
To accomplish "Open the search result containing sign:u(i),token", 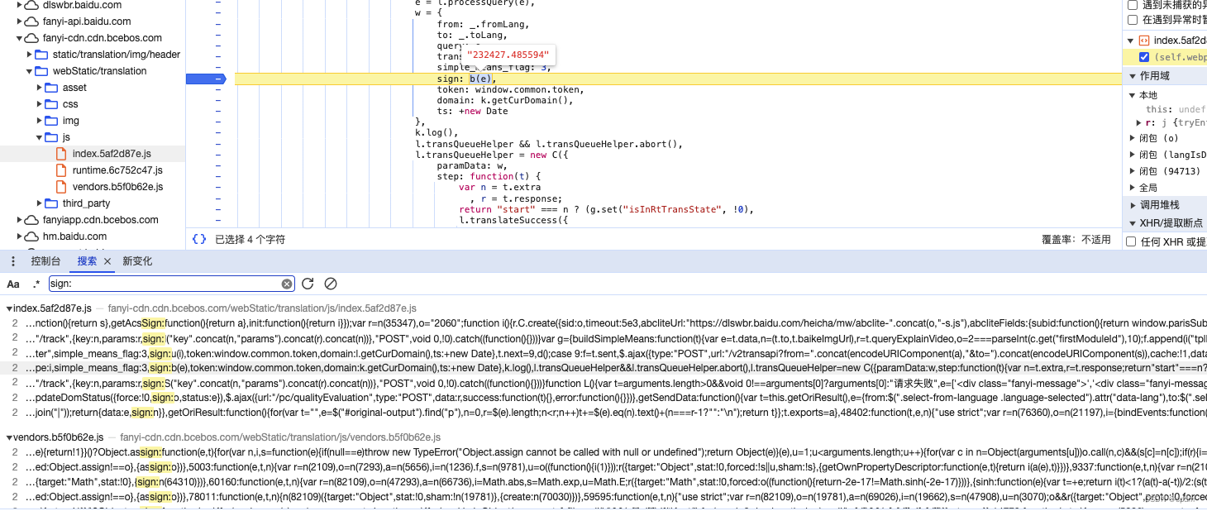I will coord(603,352).
